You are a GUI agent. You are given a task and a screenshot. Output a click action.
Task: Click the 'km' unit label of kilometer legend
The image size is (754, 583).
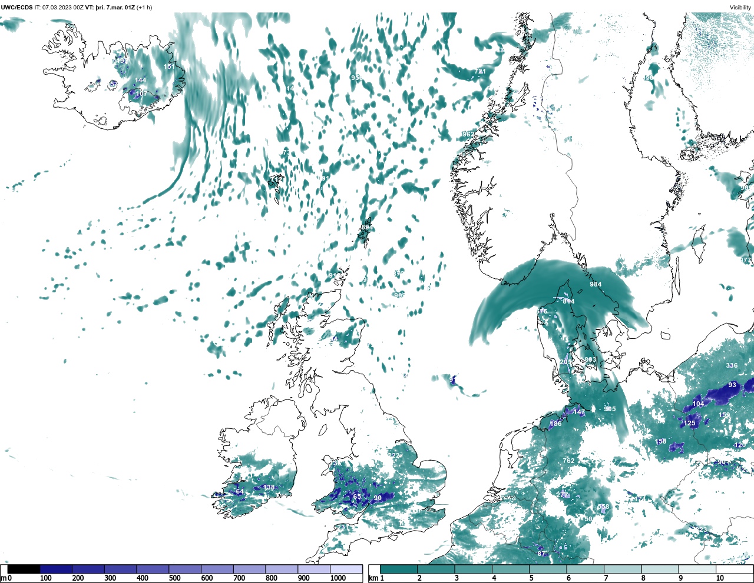pos(372,578)
